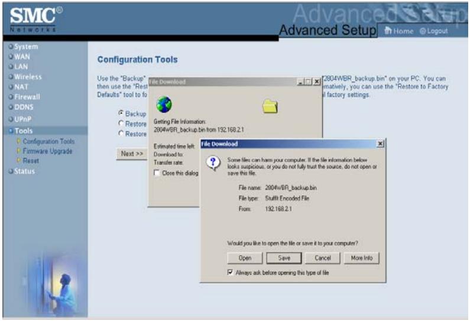Click the house icon beside Home
470x321 pixels.
tap(388, 30)
